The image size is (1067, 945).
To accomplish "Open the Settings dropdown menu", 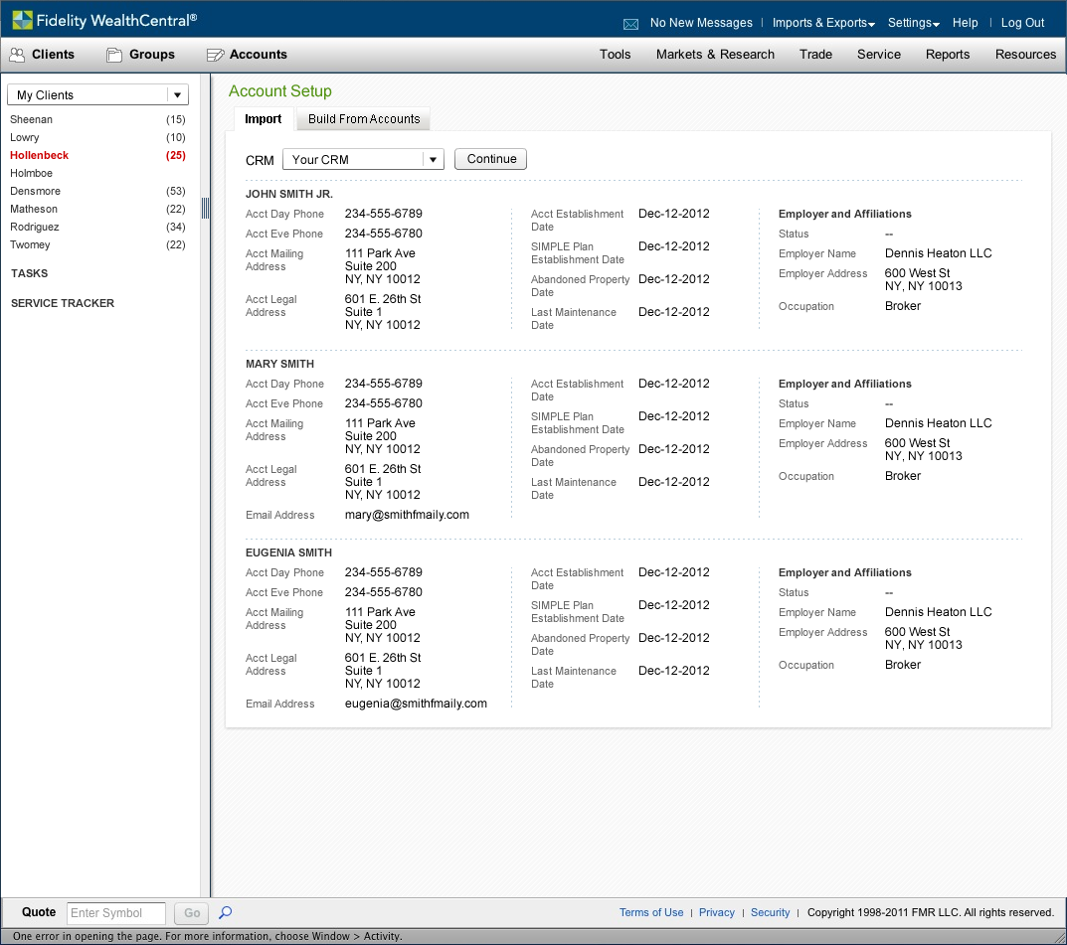I will pos(913,23).
